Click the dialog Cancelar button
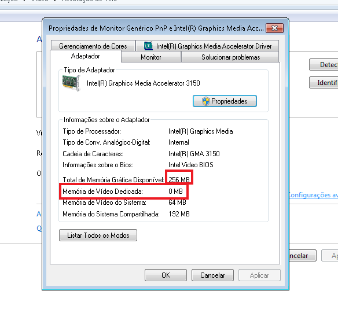The width and height of the screenshot is (338, 324). [212, 275]
